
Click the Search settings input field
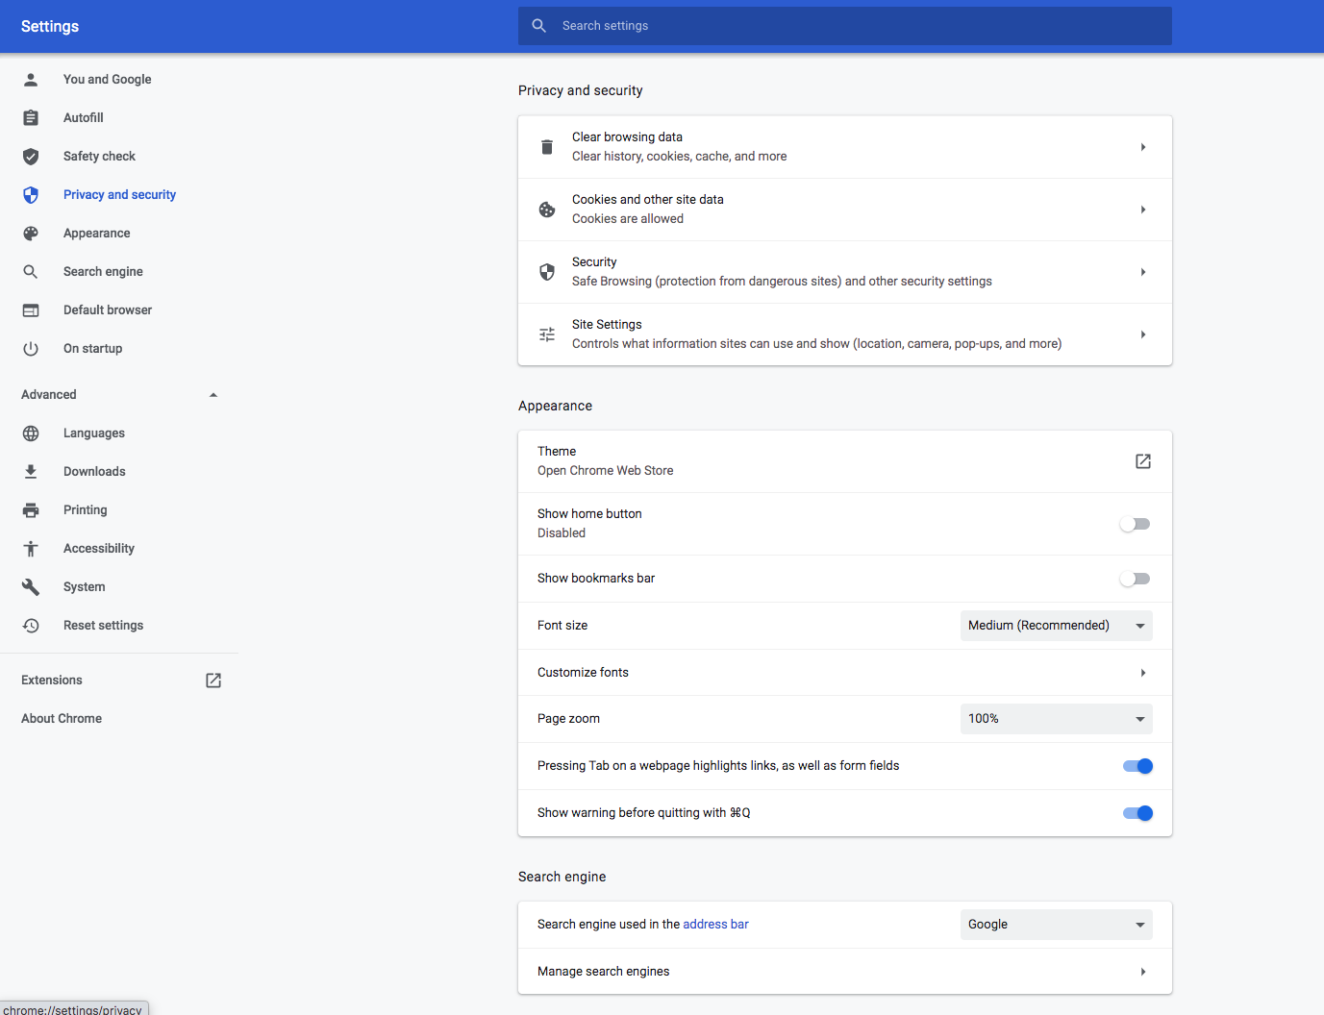(x=845, y=26)
